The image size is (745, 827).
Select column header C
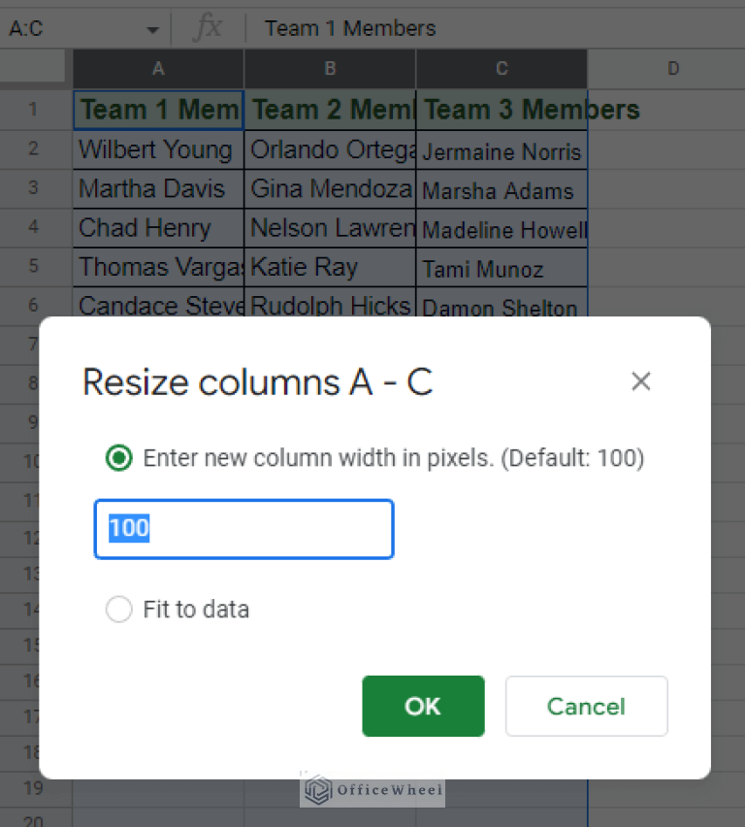[501, 69]
